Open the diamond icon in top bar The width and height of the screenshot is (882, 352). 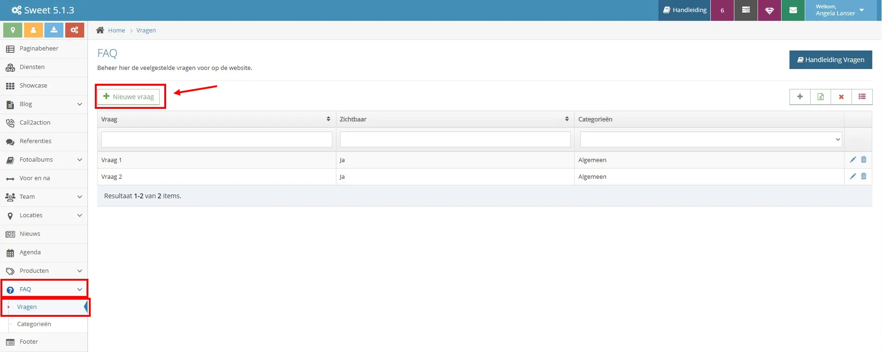click(x=770, y=10)
